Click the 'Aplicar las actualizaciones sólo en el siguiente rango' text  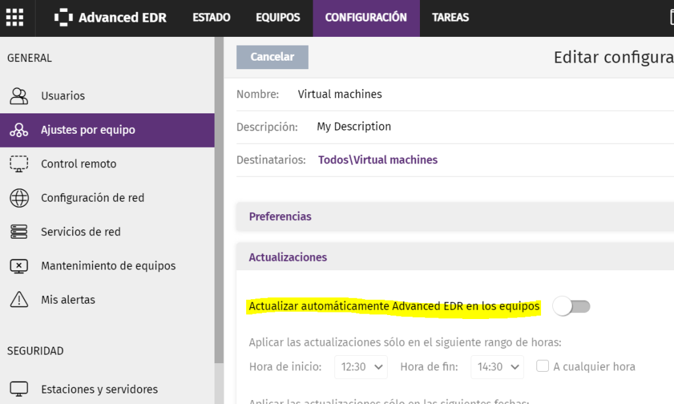point(405,343)
